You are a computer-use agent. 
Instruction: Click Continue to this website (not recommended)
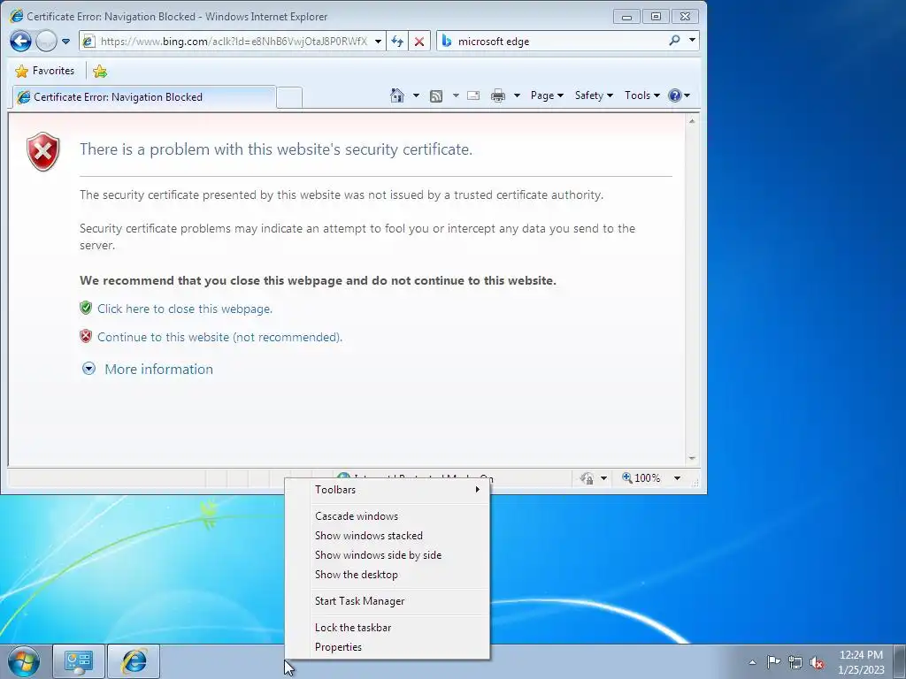pyautogui.click(x=219, y=337)
